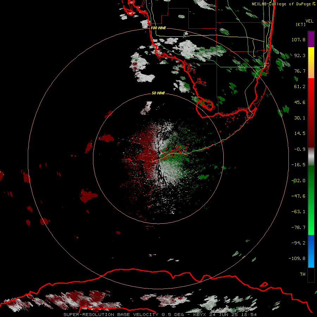This screenshot has width=317, height=317.
Task: Click the TH legend label
Action: [303, 274]
